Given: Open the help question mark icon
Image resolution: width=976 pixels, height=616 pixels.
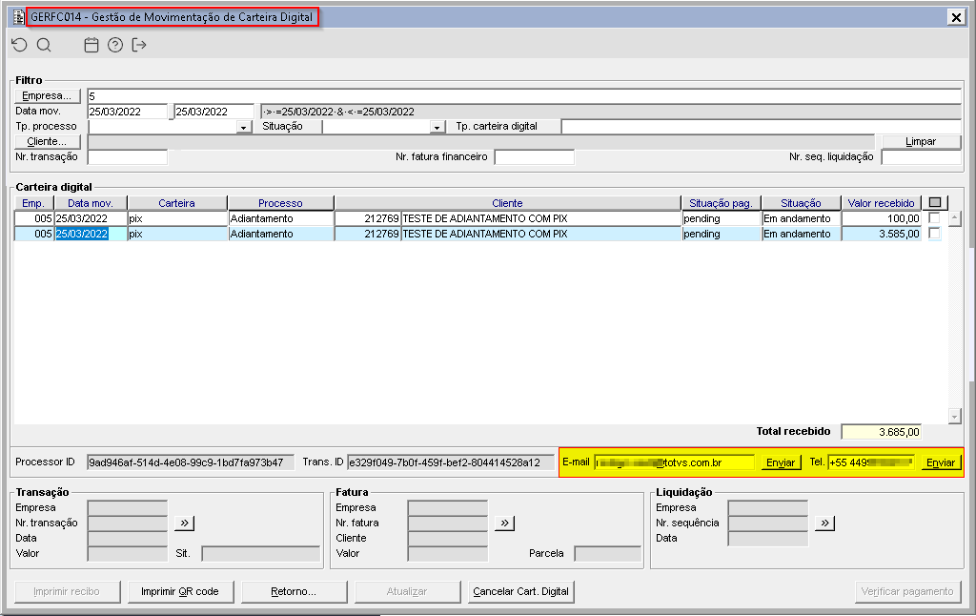Looking at the screenshot, I should (x=115, y=45).
